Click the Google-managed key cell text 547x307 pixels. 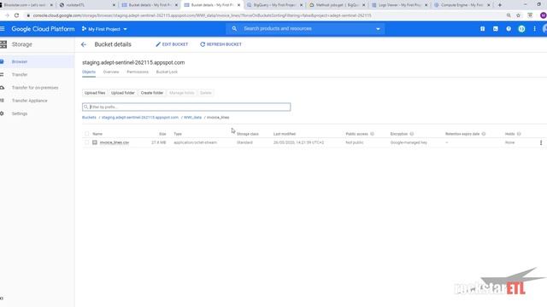click(x=409, y=142)
